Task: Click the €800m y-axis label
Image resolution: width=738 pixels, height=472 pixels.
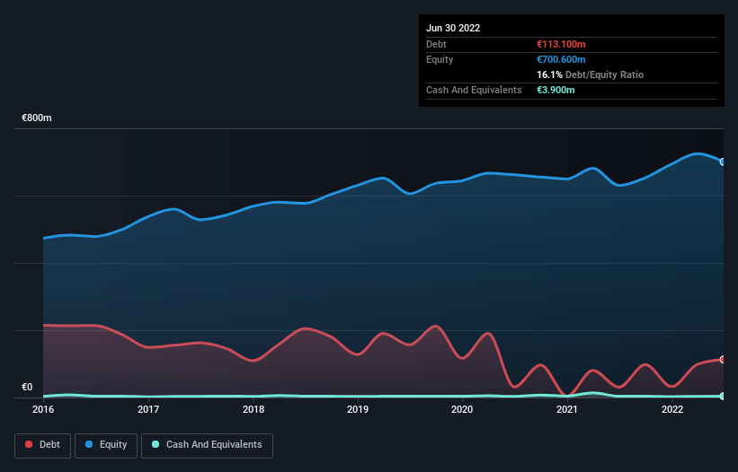Action: [37, 118]
